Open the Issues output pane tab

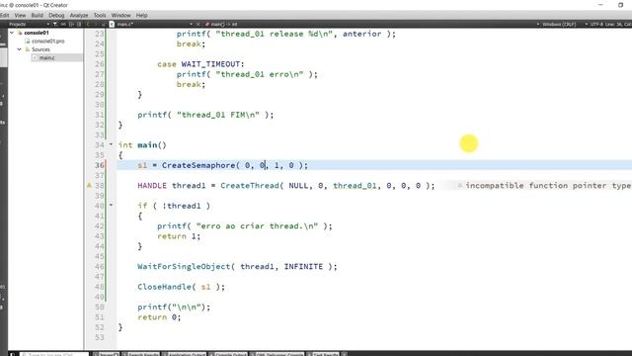tap(106, 354)
